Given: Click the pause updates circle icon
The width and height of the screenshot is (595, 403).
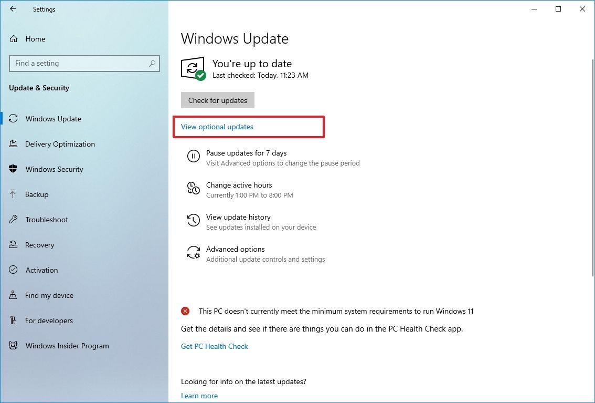Looking at the screenshot, I should tap(194, 156).
